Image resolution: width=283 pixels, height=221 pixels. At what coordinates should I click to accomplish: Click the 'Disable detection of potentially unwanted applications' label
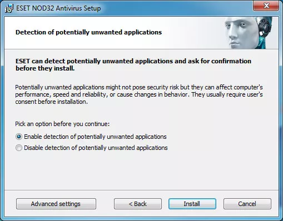(x=96, y=148)
